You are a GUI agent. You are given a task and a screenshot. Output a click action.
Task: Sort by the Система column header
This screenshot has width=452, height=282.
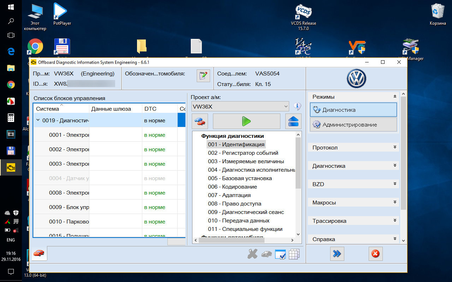coord(61,108)
